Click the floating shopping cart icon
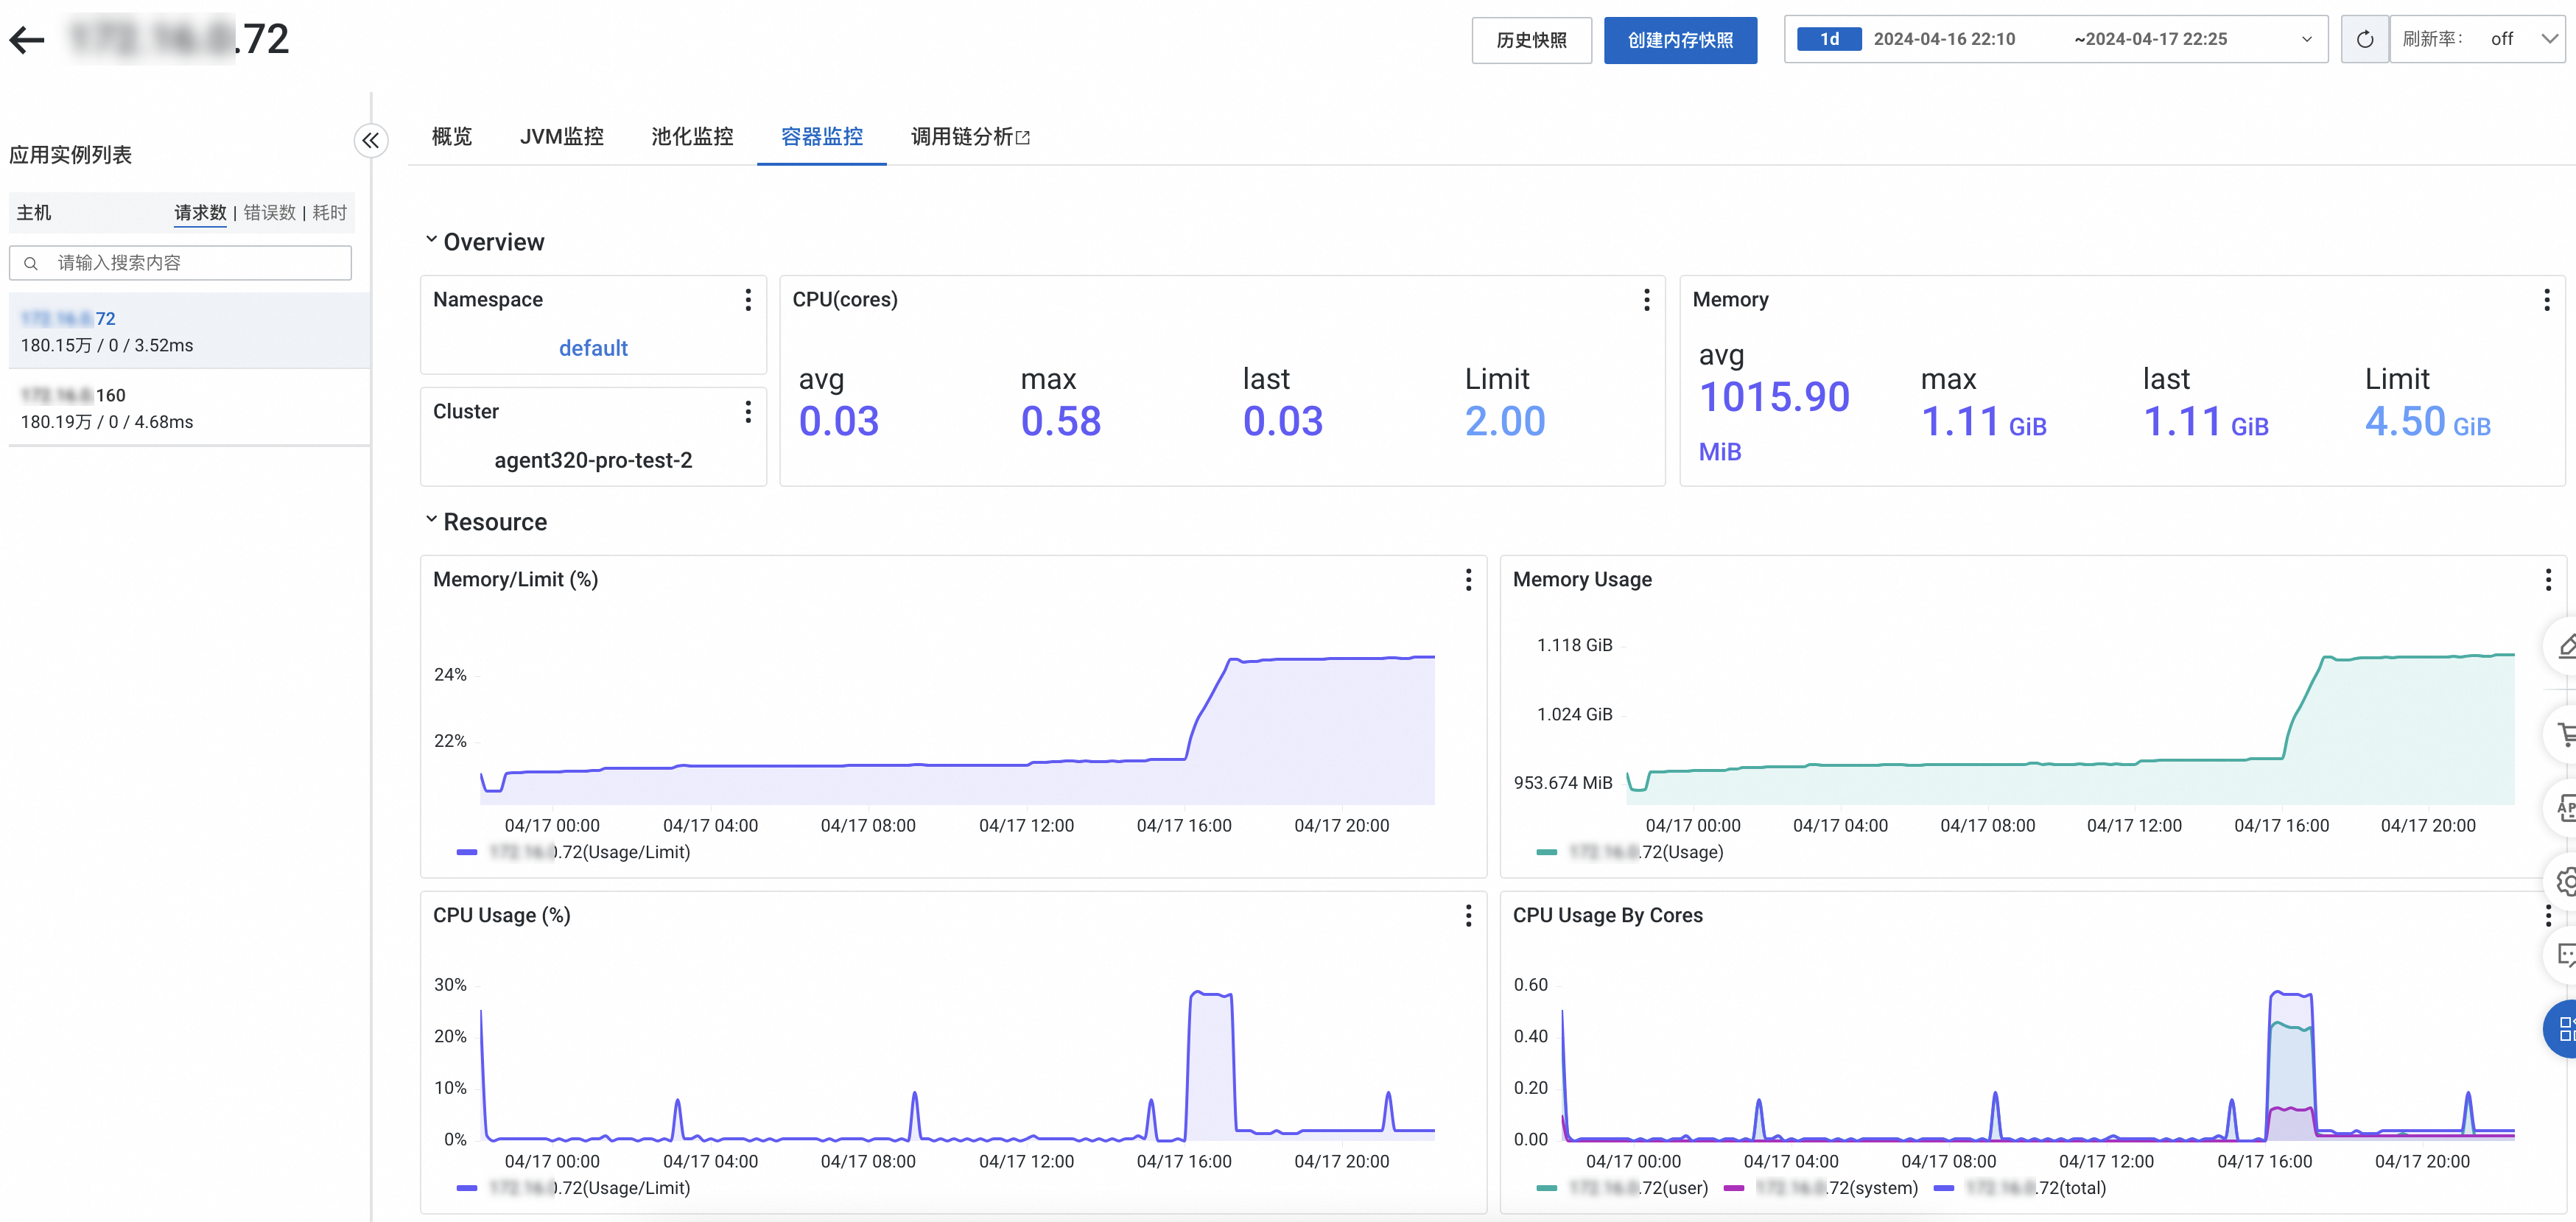 (2564, 735)
